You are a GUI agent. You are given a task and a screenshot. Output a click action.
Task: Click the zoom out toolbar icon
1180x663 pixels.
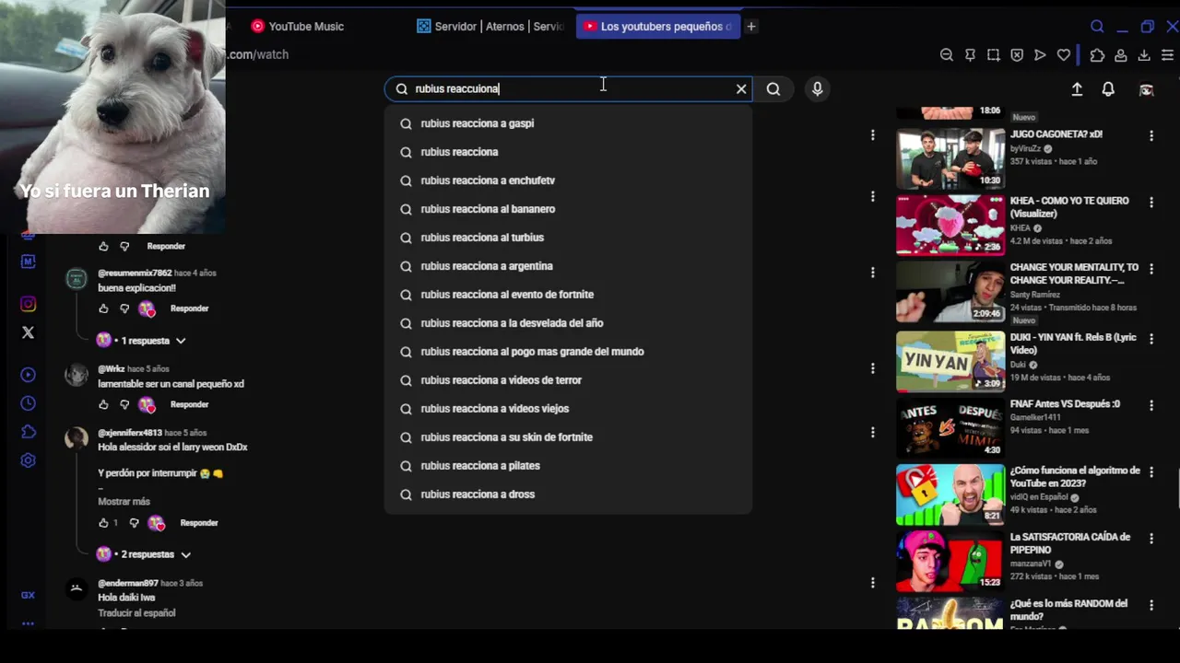(947, 55)
